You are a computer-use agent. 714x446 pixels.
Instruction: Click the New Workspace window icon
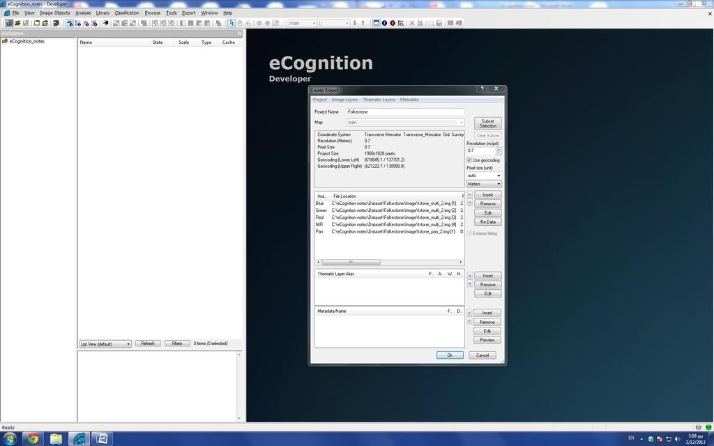pyautogui.click(x=37, y=23)
